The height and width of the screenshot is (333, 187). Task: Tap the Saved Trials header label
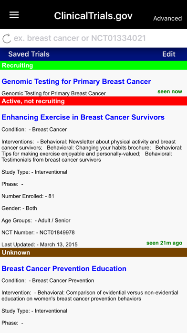[x=29, y=54]
